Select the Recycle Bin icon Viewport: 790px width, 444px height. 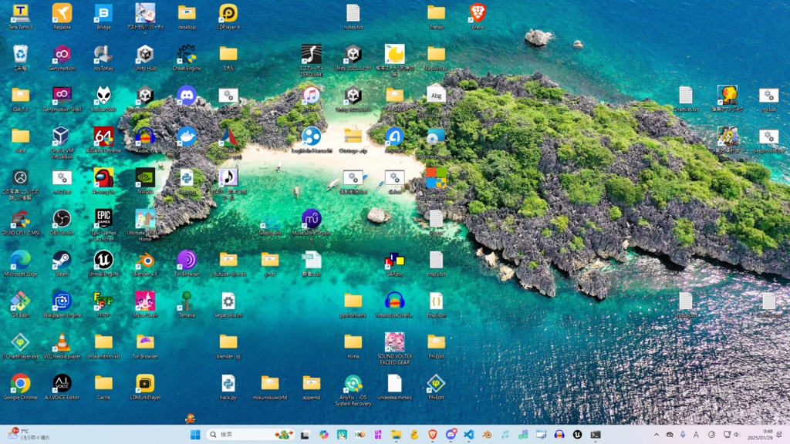[x=21, y=58]
